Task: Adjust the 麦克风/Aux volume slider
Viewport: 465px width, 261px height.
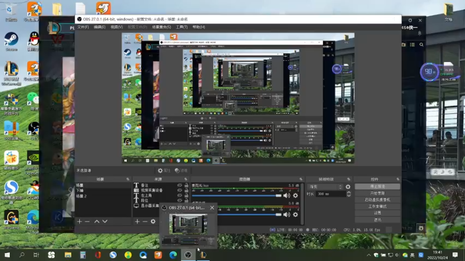Action: click(237, 195)
